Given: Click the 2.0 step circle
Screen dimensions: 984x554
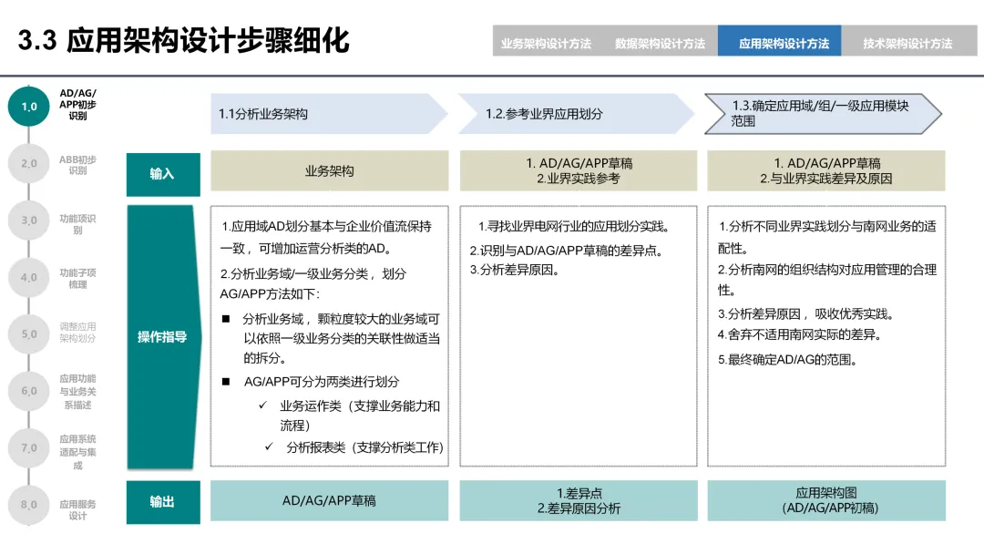Looking at the screenshot, I should [29, 163].
